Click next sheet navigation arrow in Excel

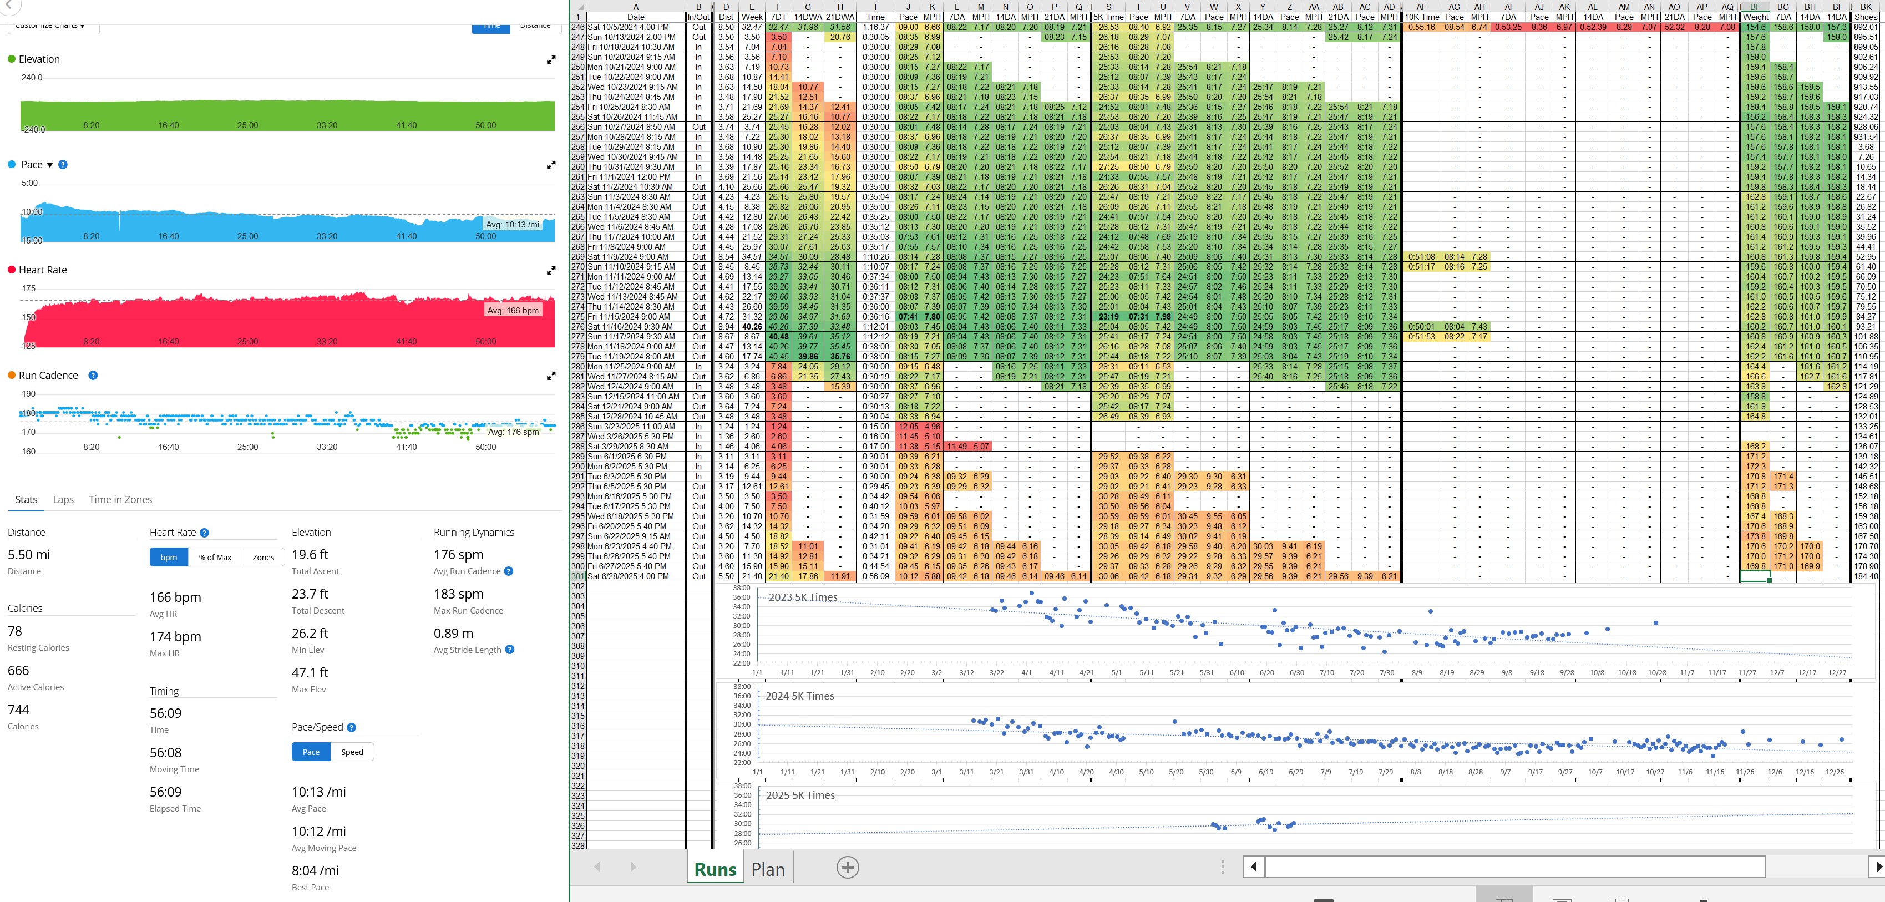click(x=633, y=867)
